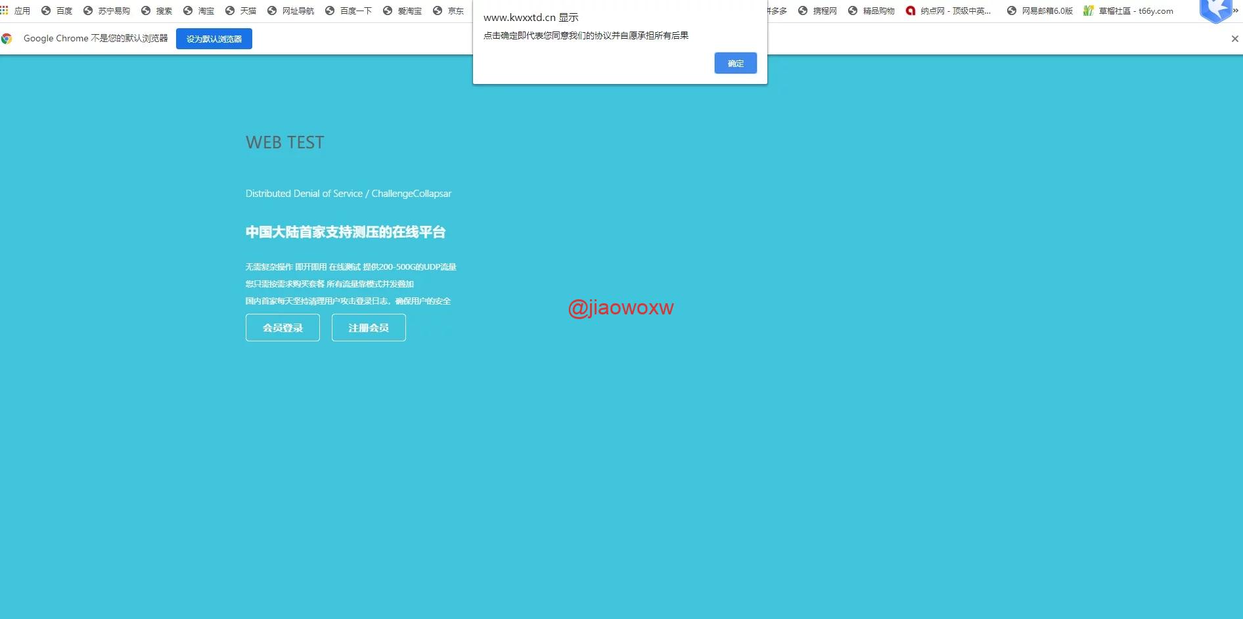
Task: Click the Google Chrome logo in the infobar
Action: click(7, 39)
